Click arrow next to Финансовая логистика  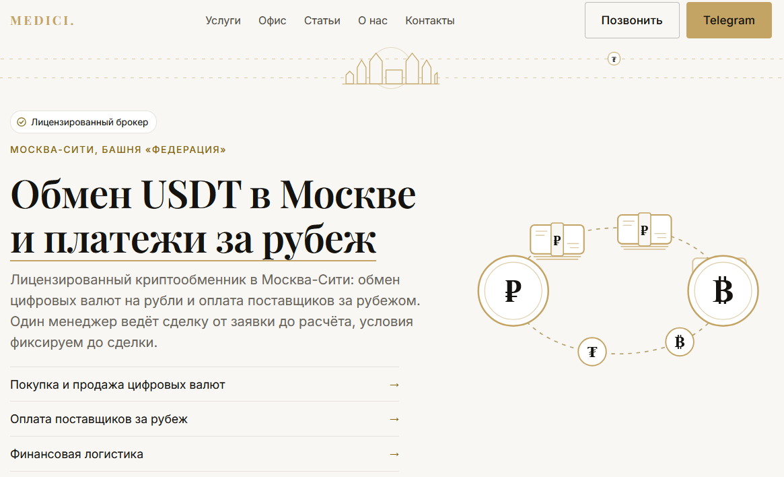tap(394, 455)
